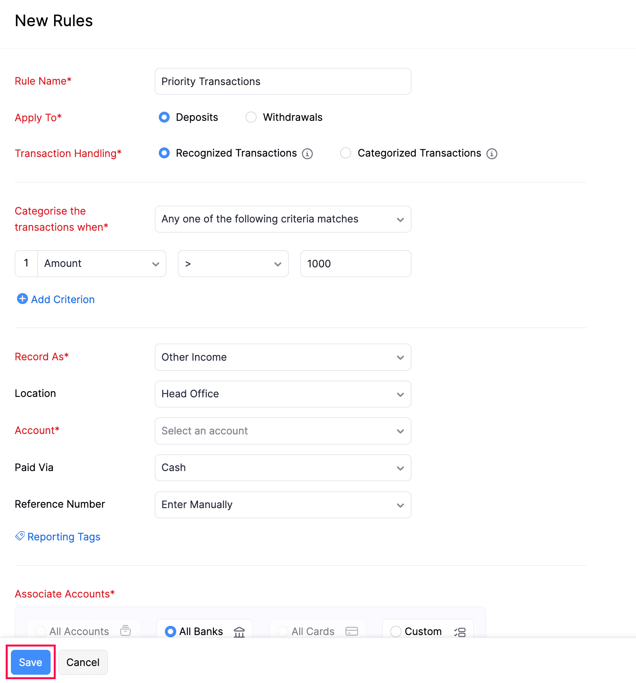The width and height of the screenshot is (636, 683).
Task: Click the Cancel button
Action: [x=83, y=663]
